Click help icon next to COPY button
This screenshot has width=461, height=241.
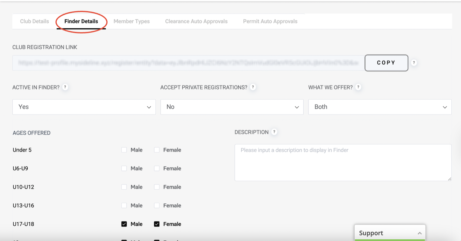pos(414,63)
